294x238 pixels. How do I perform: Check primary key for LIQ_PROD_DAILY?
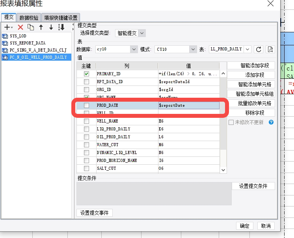pos(86,129)
